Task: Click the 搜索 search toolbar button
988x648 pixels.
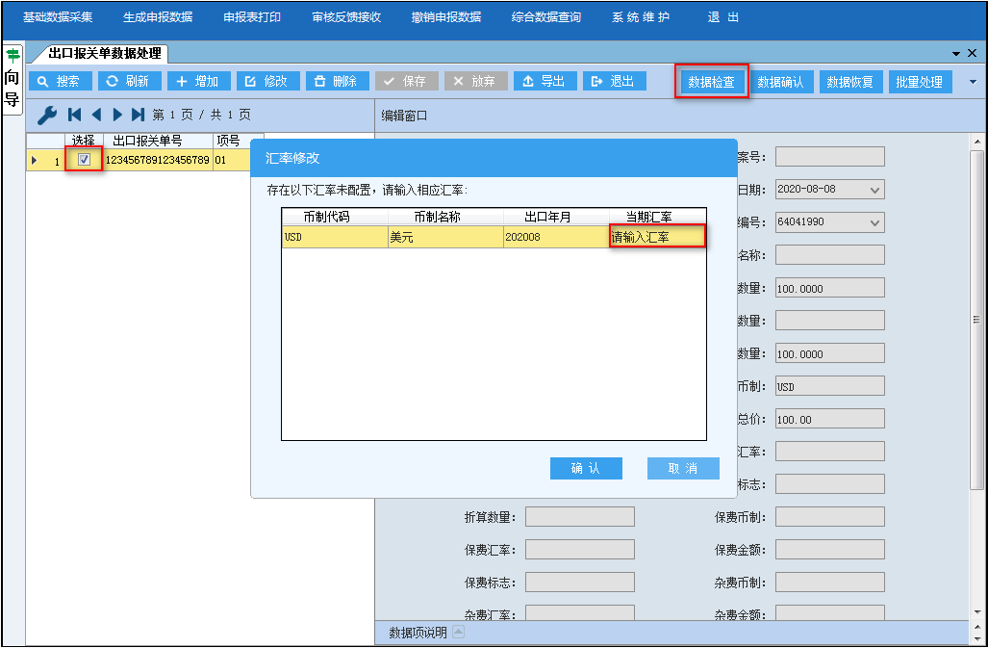Action: (x=60, y=82)
